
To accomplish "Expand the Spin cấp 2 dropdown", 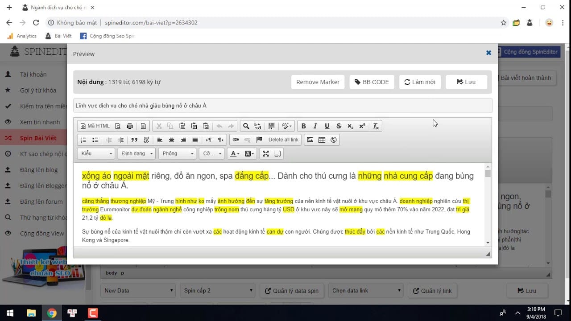I will [x=218, y=291].
